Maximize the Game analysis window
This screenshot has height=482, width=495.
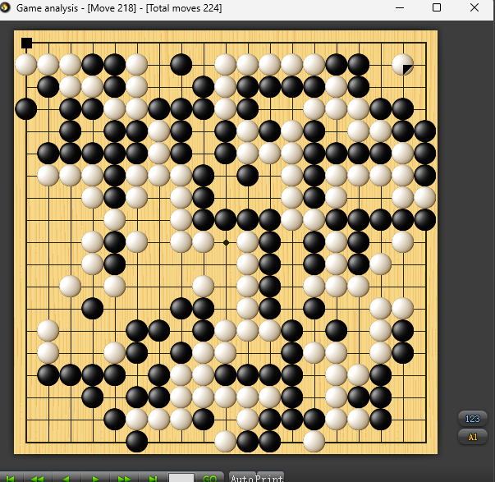[437, 8]
